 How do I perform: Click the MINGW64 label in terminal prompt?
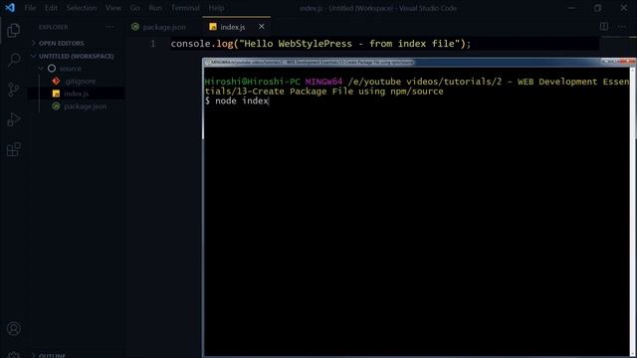click(323, 82)
